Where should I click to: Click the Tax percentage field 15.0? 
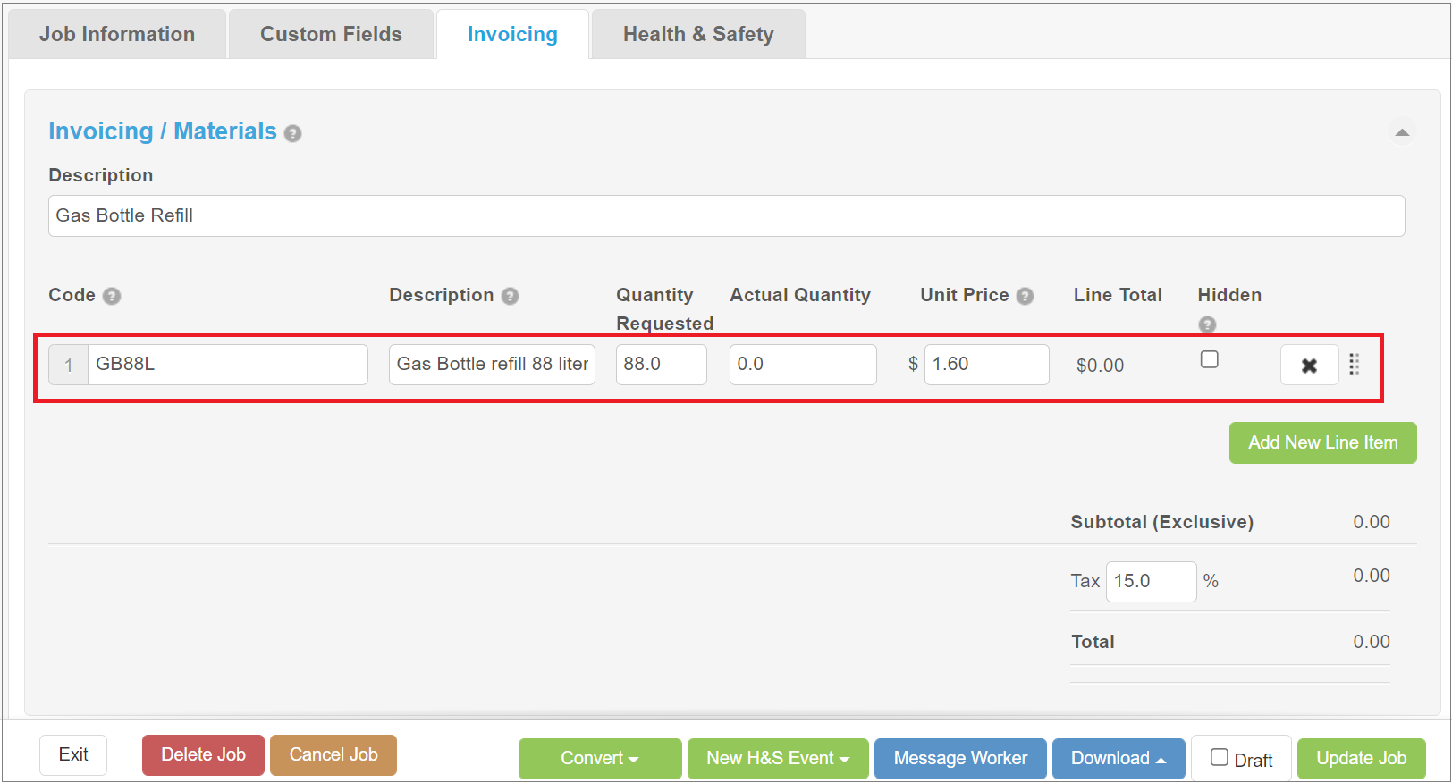[1152, 582]
